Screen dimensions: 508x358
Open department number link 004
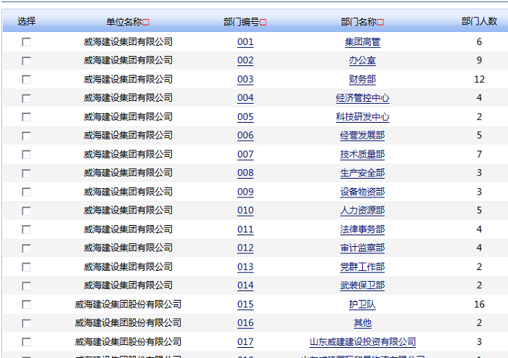(x=245, y=98)
